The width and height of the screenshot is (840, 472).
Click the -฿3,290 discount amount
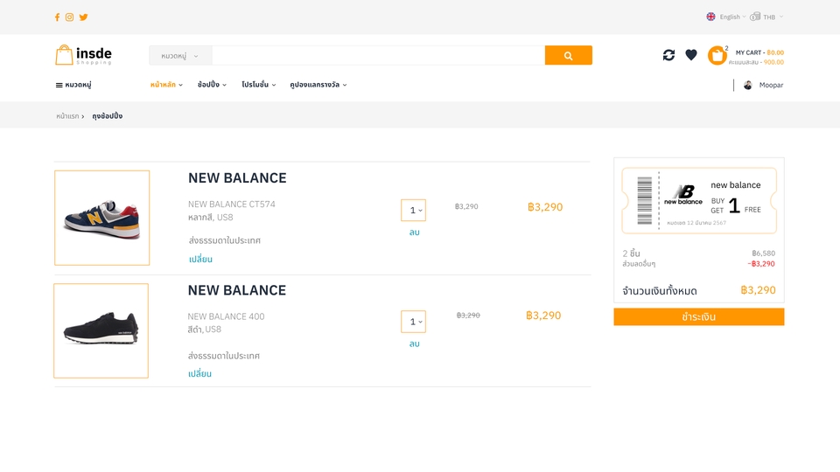tap(761, 264)
